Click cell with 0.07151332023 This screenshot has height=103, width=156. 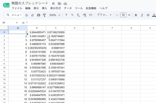tap(37, 83)
